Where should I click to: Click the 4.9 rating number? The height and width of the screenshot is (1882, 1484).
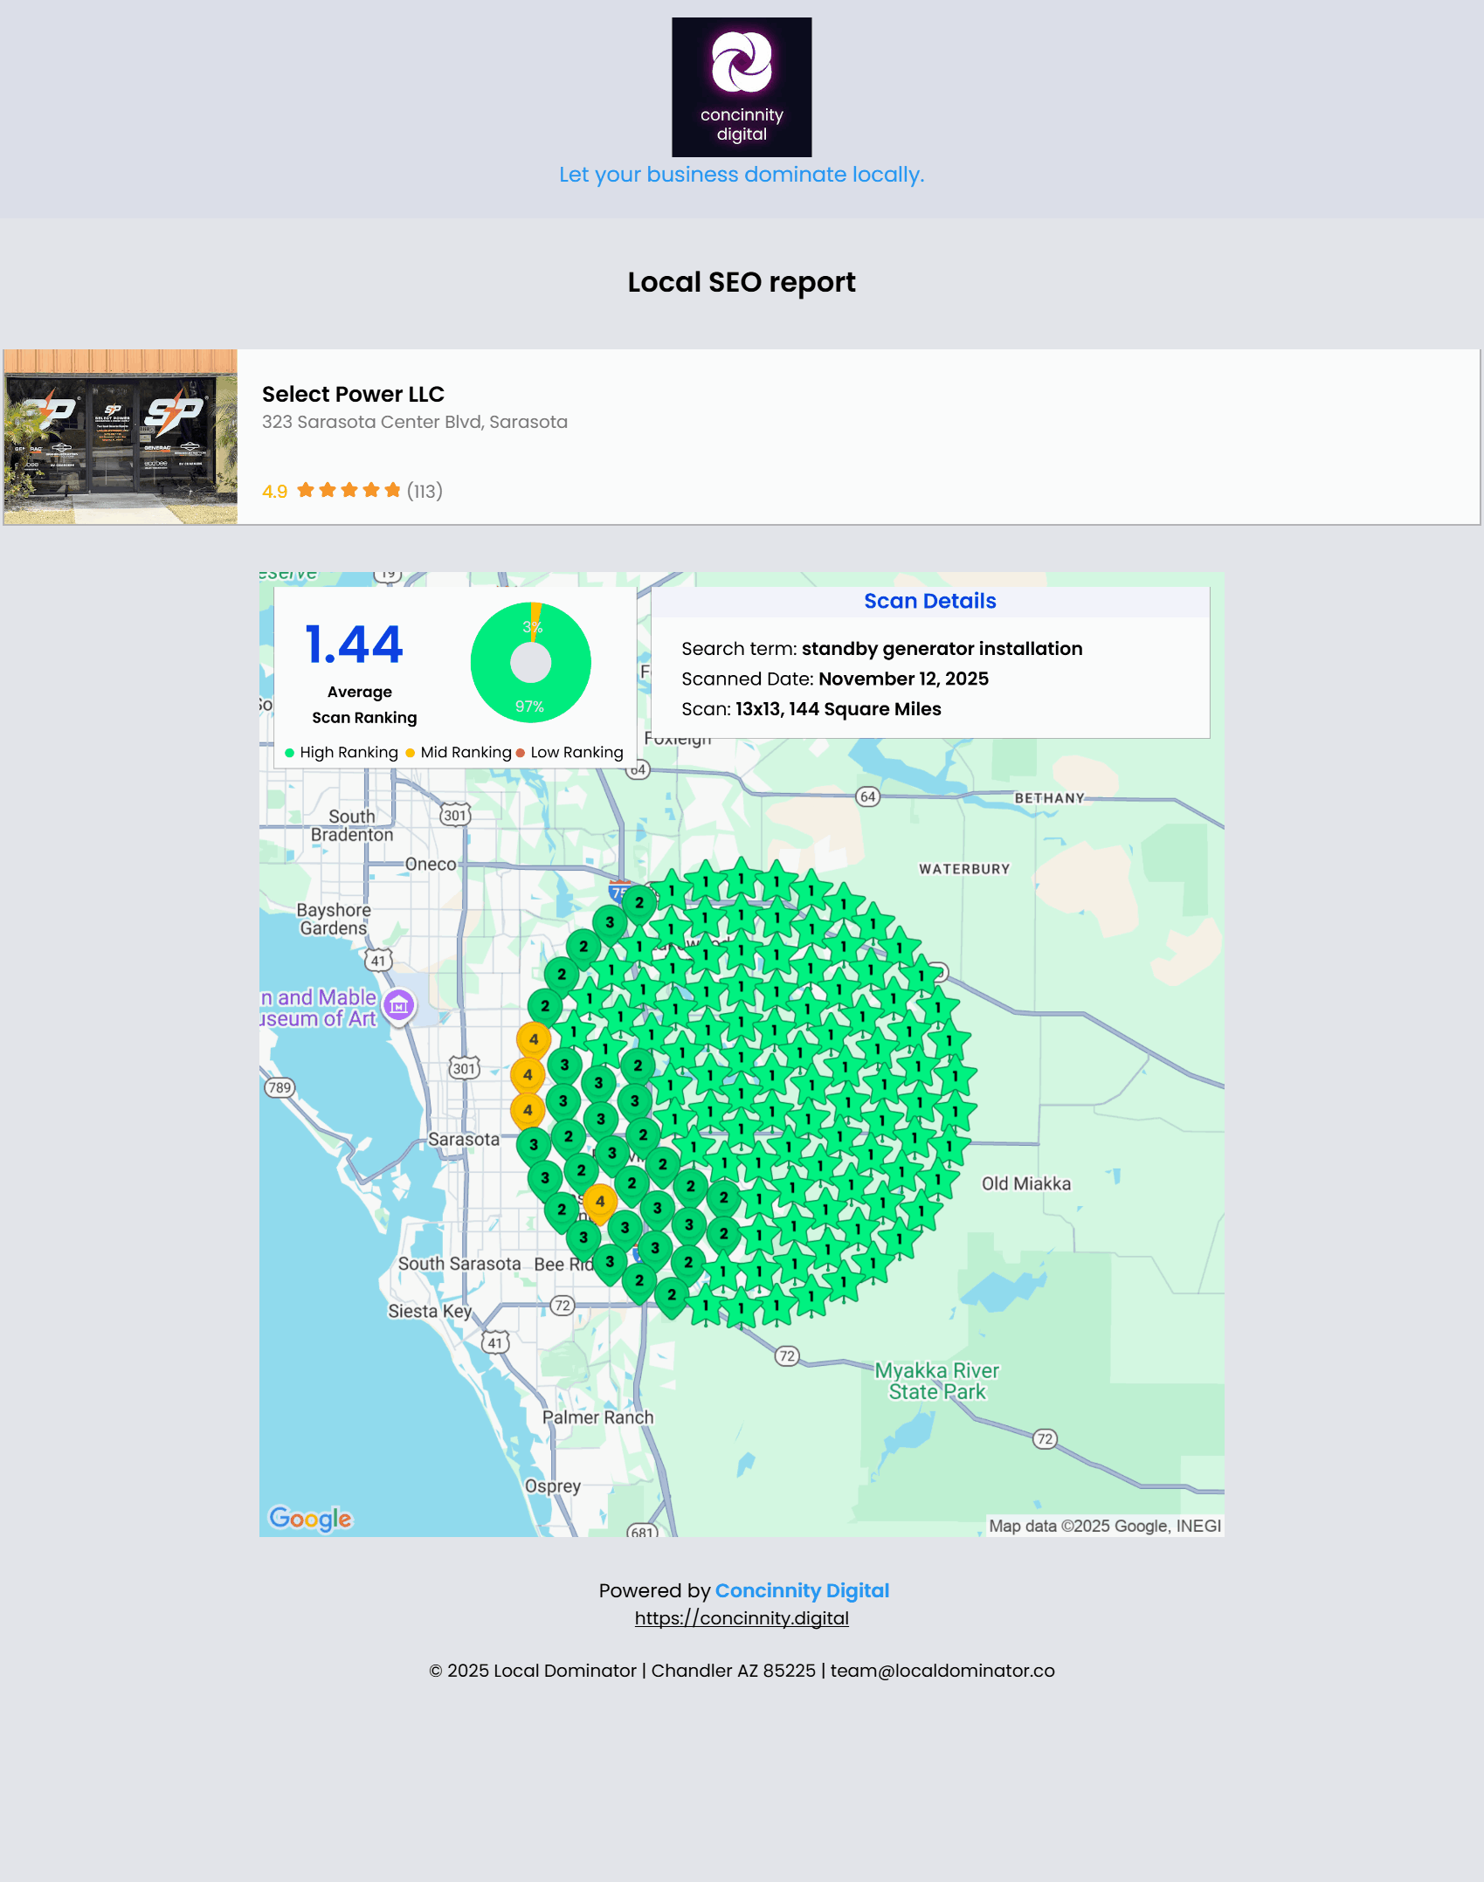tap(274, 491)
